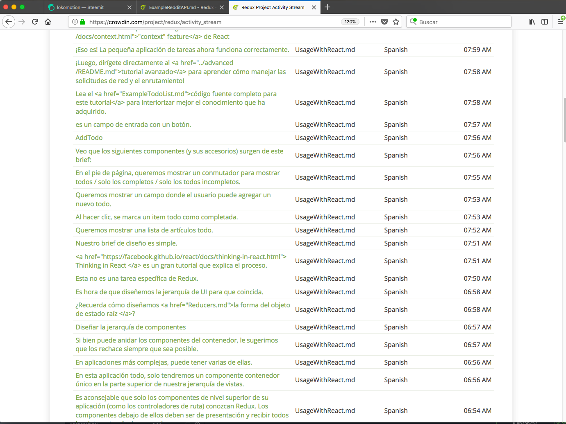Open 'En el pie de página' translation
Viewport: 566px width, 424px height.
177,177
